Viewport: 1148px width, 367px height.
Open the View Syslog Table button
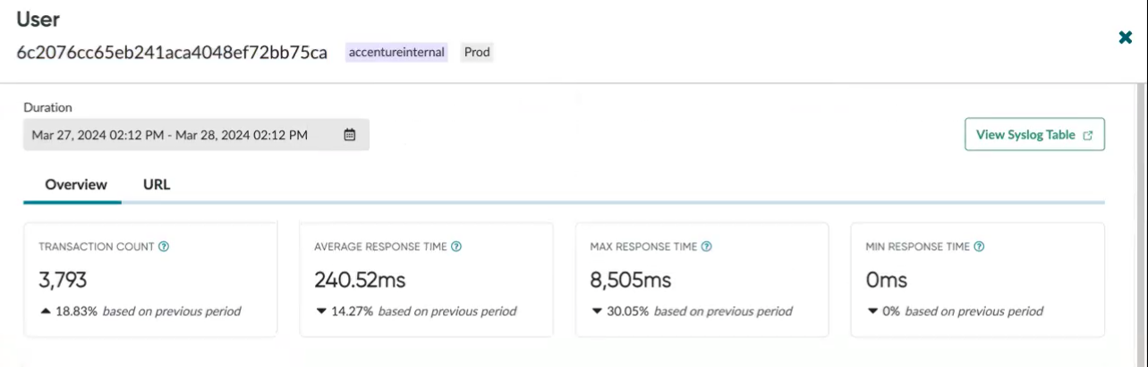click(x=1034, y=135)
